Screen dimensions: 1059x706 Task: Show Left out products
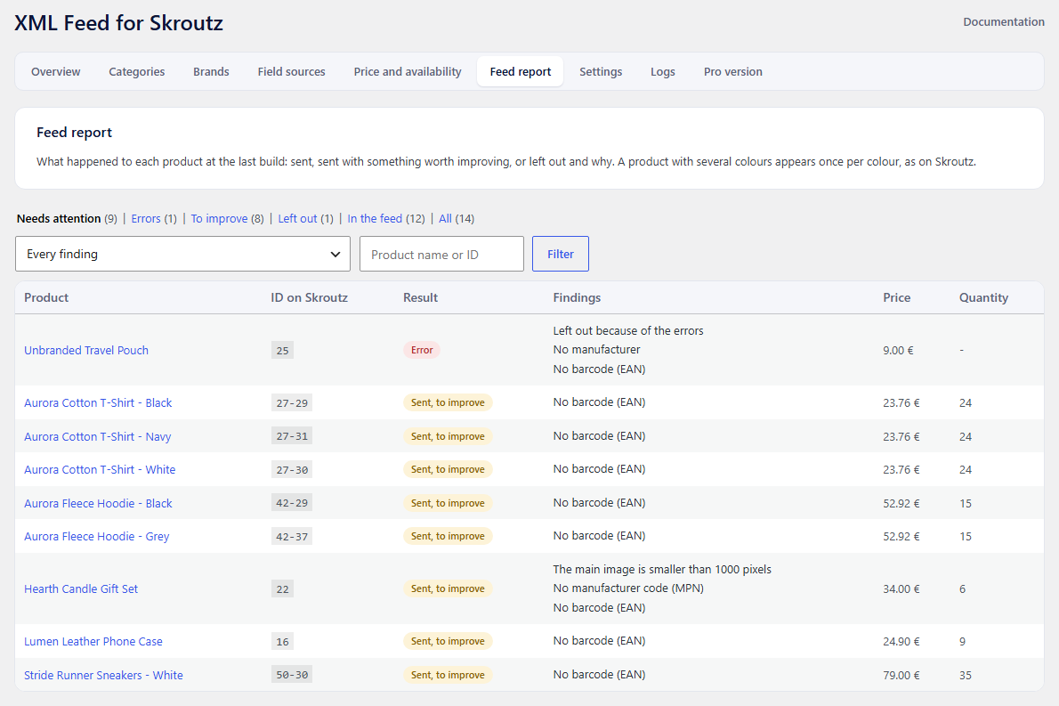(x=297, y=218)
